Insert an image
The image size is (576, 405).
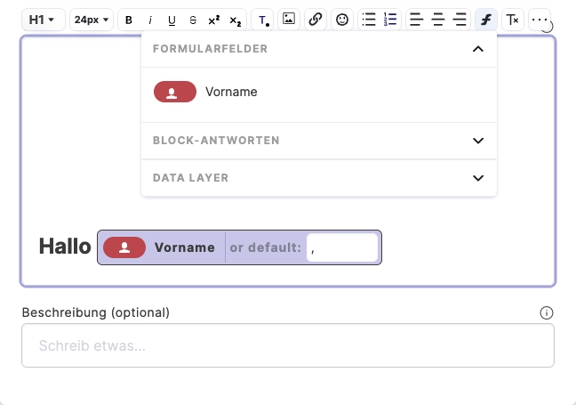tap(289, 20)
